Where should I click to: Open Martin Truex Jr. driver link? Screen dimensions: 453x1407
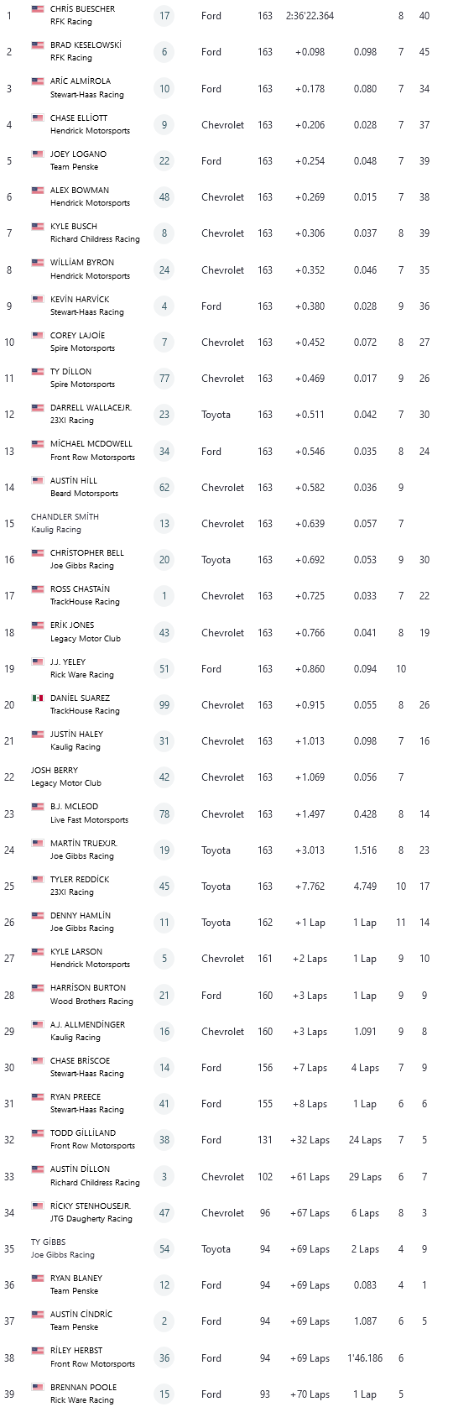coord(84,844)
